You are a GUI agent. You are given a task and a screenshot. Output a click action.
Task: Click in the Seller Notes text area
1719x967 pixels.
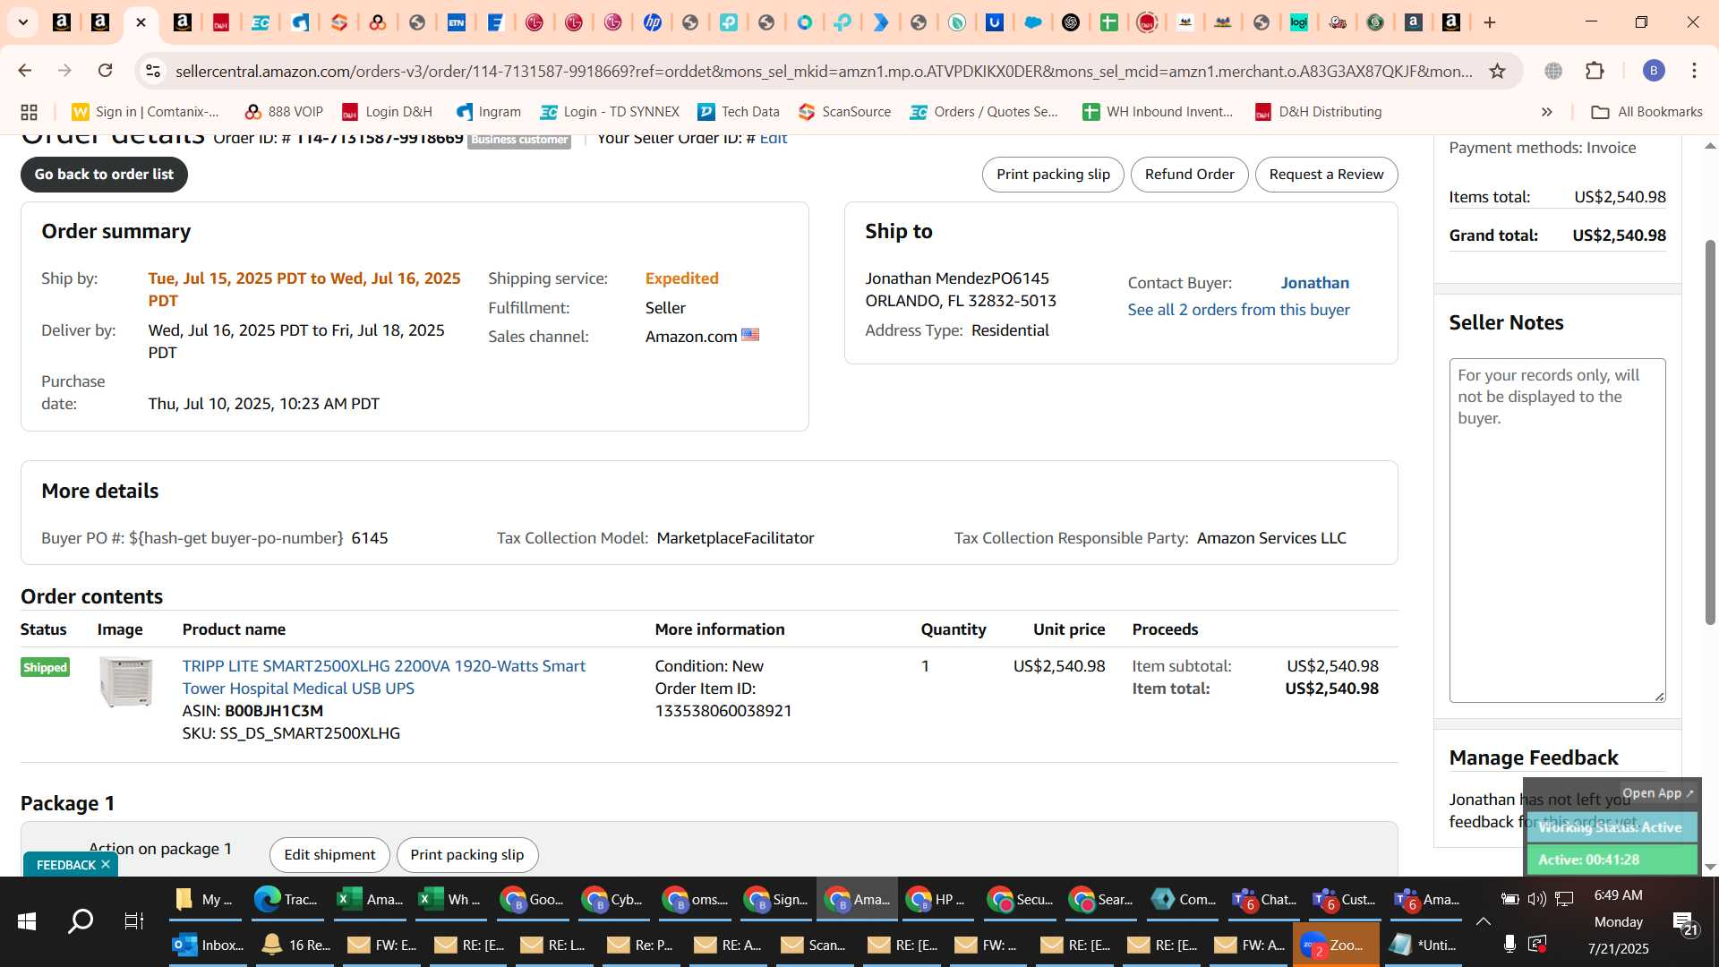coord(1557,530)
